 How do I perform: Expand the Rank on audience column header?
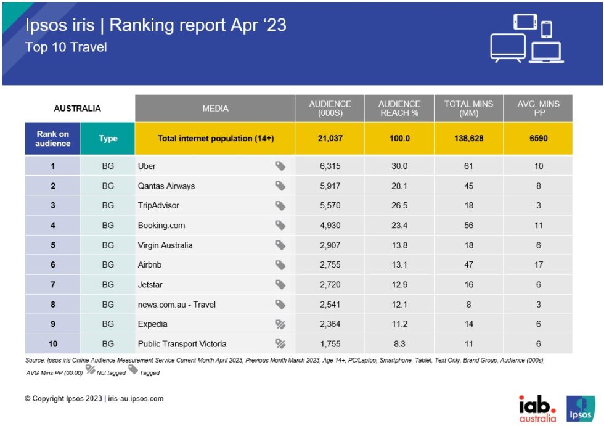pos(52,138)
